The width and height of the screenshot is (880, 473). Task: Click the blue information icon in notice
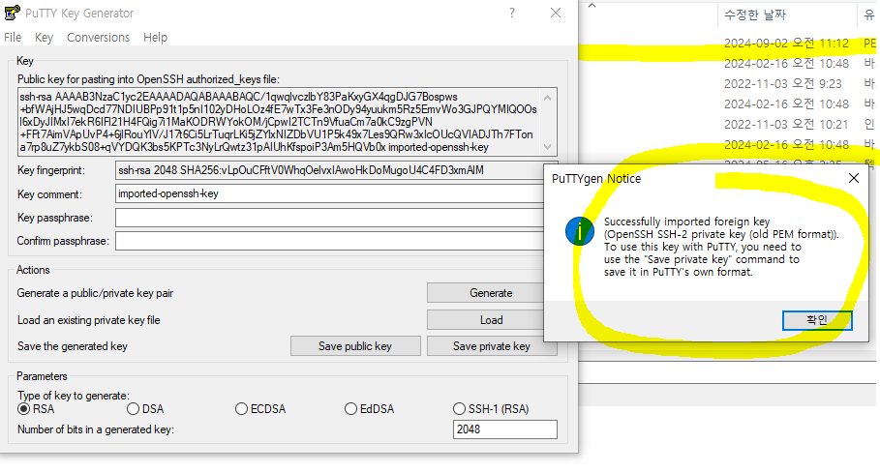(580, 231)
